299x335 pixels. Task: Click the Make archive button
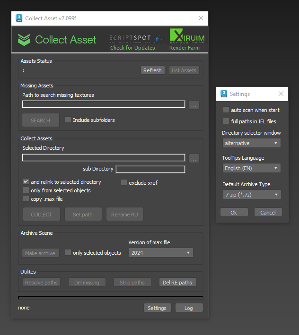[40, 253]
